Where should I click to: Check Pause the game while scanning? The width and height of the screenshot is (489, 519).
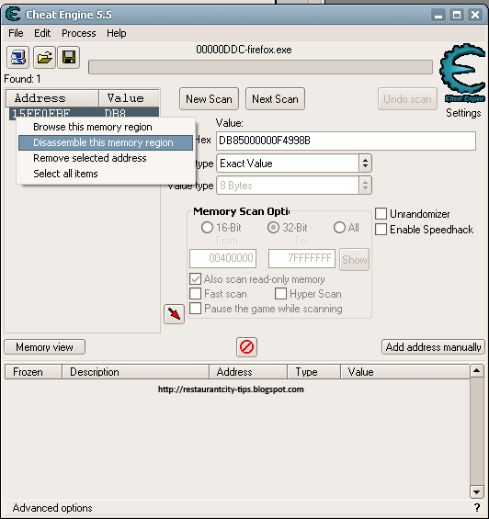pyautogui.click(x=196, y=308)
